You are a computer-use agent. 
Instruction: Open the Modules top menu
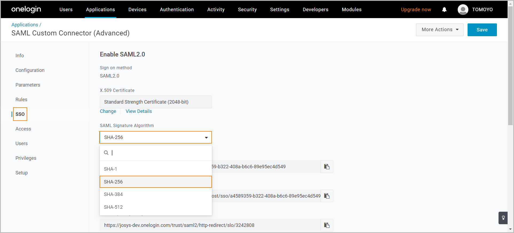351,10
